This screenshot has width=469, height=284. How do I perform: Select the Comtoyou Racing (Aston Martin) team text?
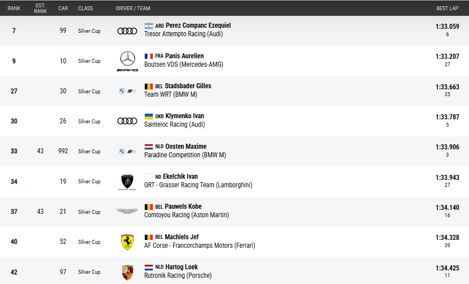point(186,215)
